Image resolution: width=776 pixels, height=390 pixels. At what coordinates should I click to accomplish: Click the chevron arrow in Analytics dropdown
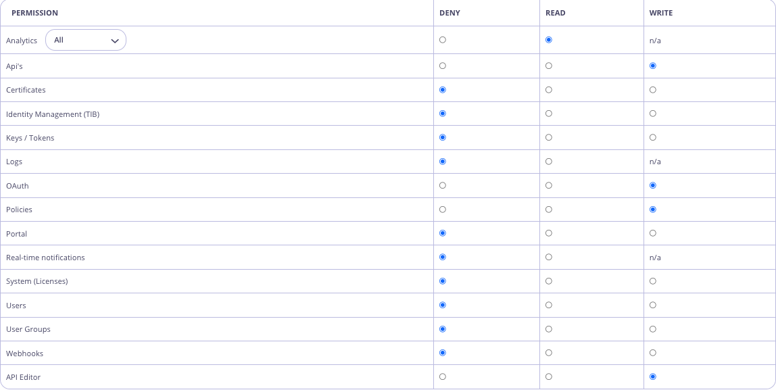114,41
